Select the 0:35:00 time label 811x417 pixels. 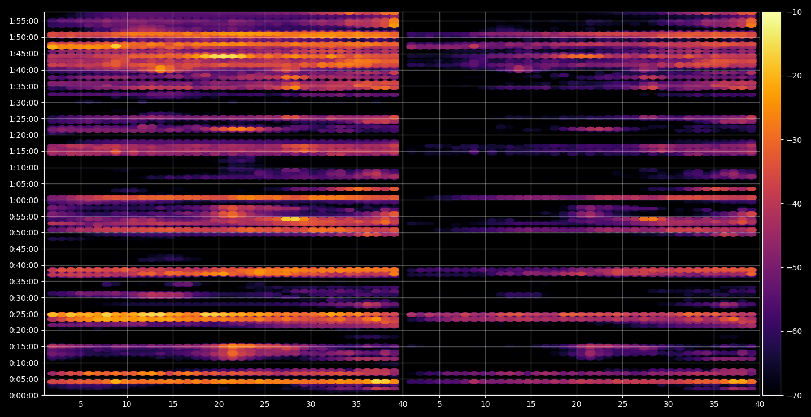click(23, 282)
